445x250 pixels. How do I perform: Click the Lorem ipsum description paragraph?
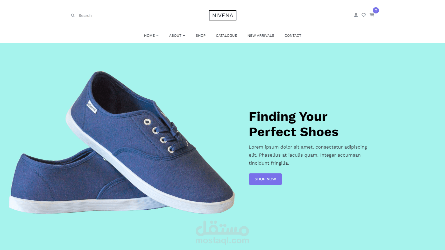click(x=308, y=155)
